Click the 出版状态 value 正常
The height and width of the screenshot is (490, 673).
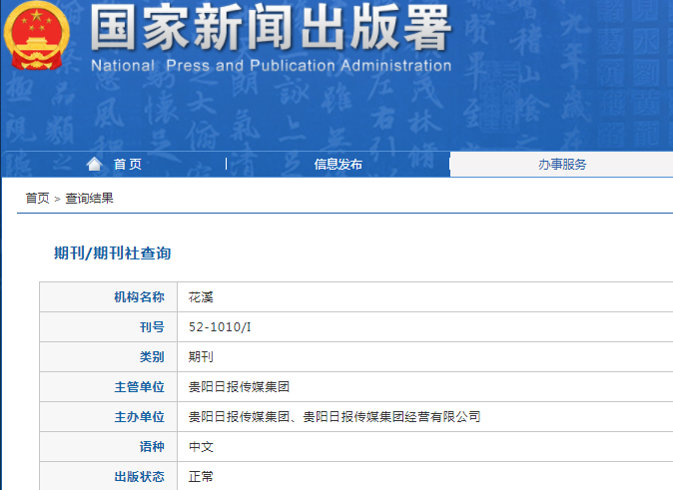tap(201, 476)
